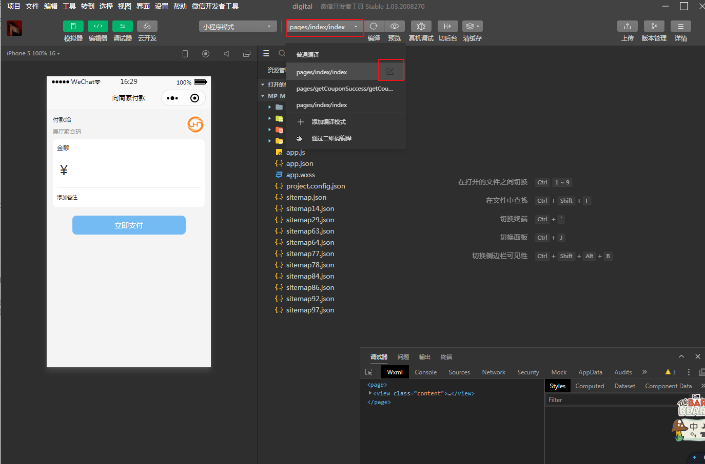Open project.config.json file
The width and height of the screenshot is (705, 464).
coord(316,186)
